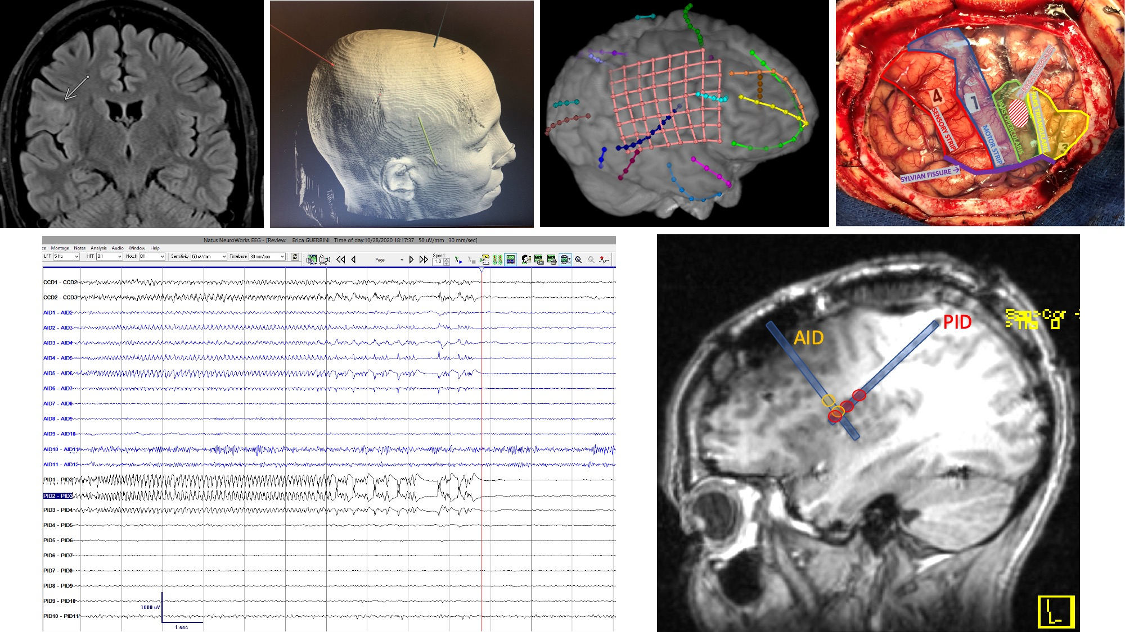Open the Help menu
The height and width of the screenshot is (632, 1125).
pos(155,248)
